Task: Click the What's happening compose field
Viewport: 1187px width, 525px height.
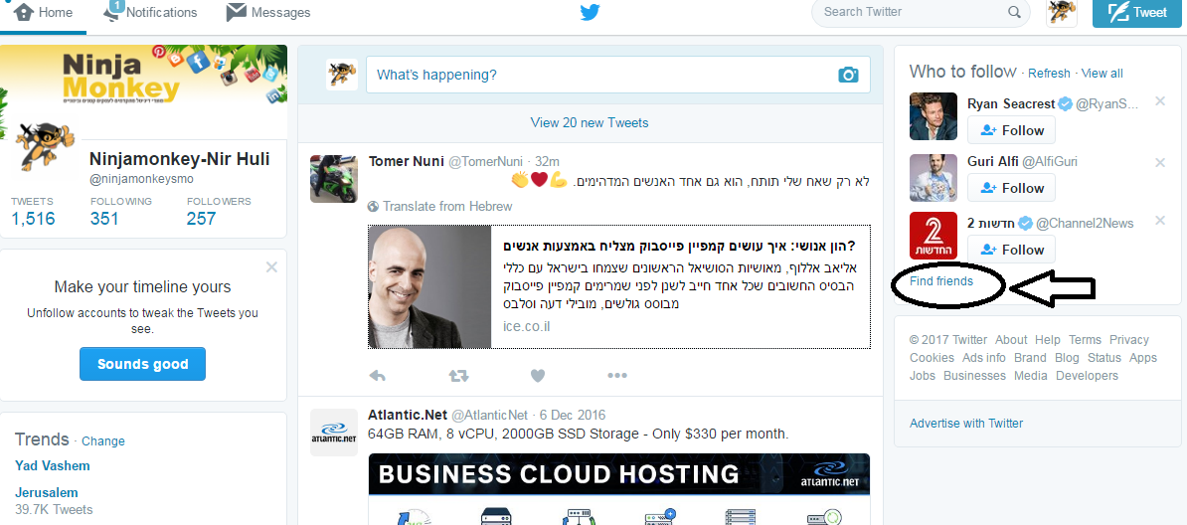Action: coord(596,75)
